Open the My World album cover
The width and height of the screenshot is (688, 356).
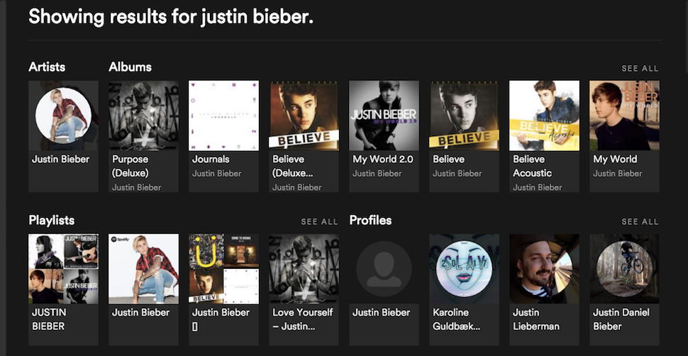point(624,116)
